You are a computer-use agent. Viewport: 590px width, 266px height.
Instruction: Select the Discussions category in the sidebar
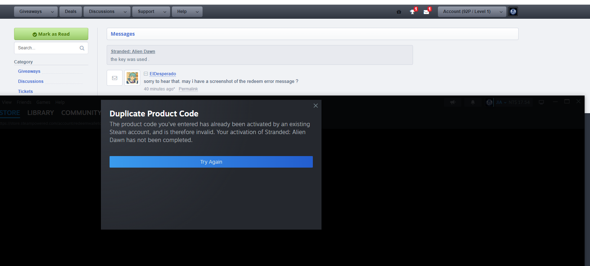[x=31, y=81]
